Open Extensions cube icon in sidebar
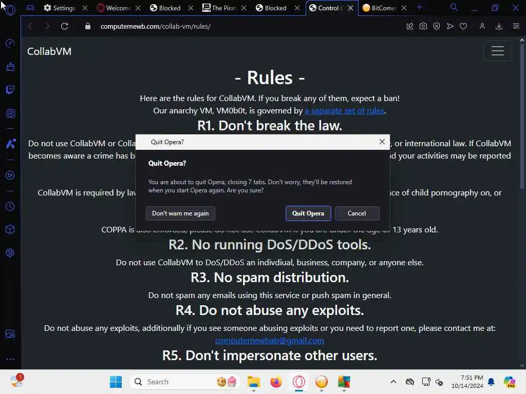 coord(10,229)
